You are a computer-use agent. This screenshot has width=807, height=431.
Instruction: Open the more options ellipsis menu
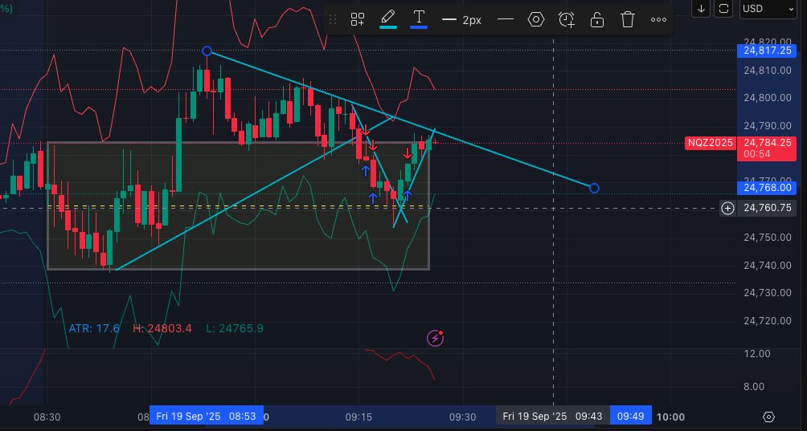tap(658, 20)
